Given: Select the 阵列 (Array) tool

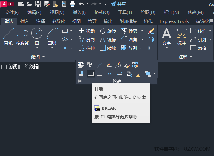Looking at the screenshot, I should click(x=129, y=48).
